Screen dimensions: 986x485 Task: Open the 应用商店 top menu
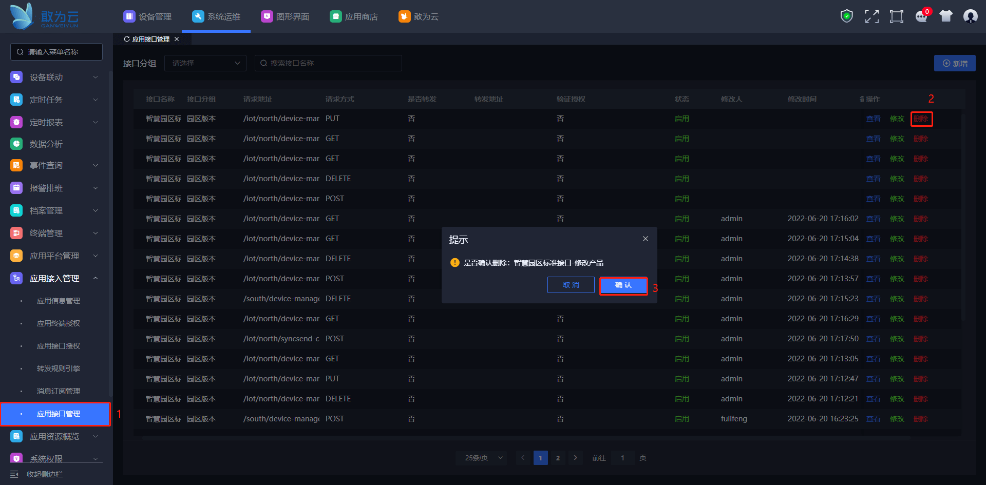pos(354,17)
